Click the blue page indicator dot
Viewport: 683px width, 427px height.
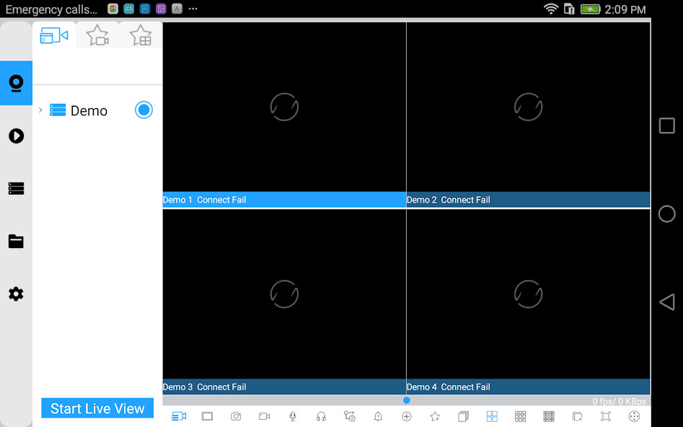(406, 400)
